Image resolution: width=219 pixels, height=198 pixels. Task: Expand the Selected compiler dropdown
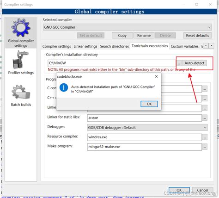tap(209, 27)
